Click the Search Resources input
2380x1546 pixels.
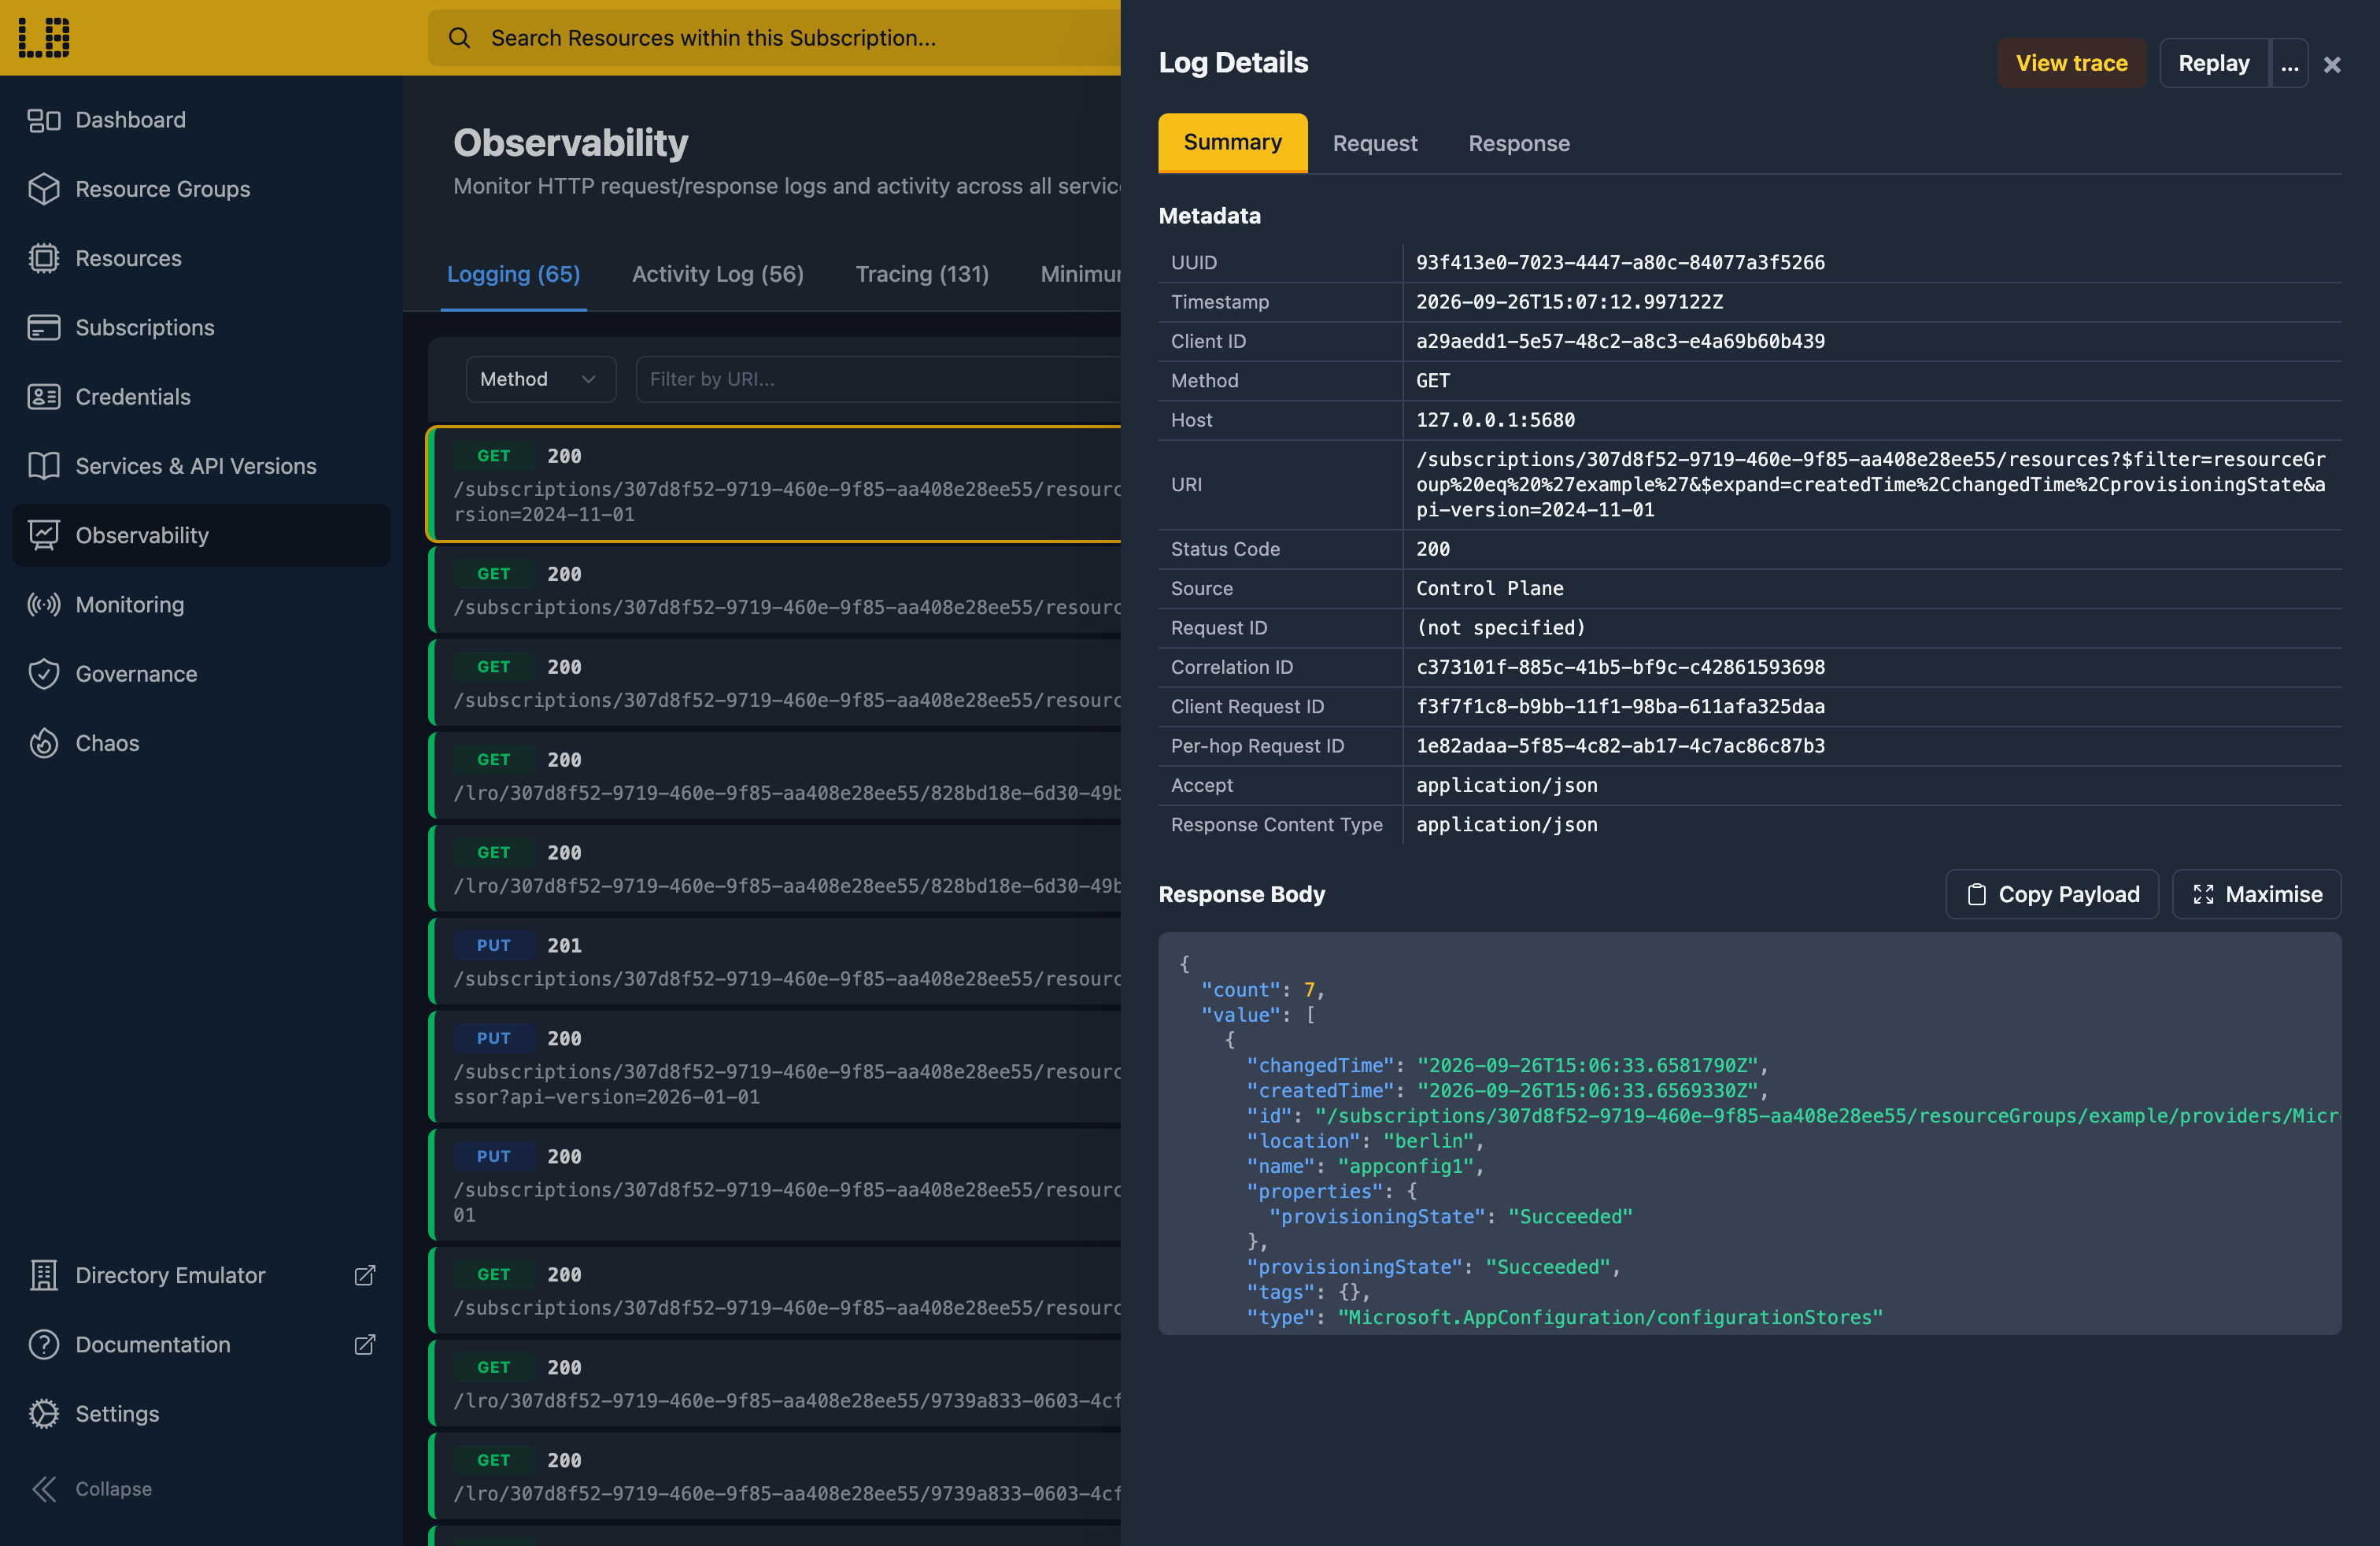pos(775,38)
